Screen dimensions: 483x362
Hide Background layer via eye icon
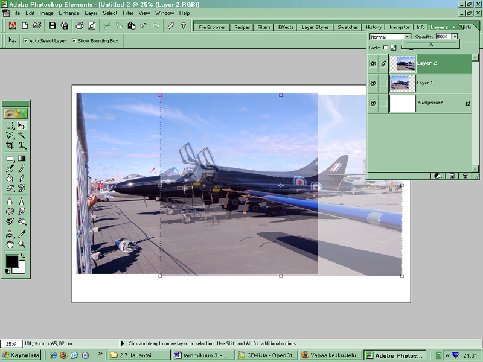[x=373, y=103]
